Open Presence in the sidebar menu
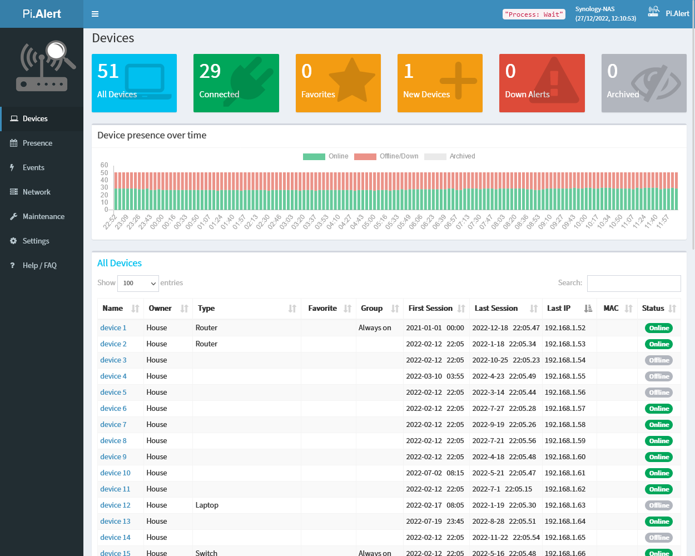 coord(37,143)
